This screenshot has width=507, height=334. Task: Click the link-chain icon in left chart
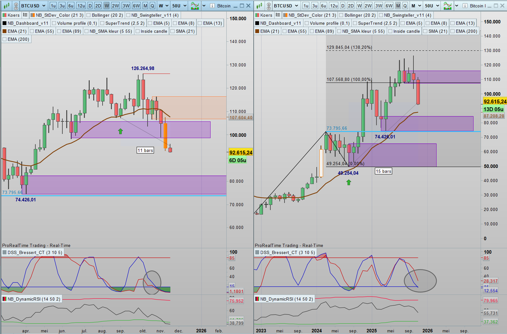point(16,6)
